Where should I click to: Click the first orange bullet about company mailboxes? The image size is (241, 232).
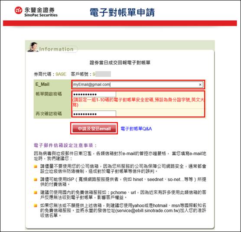[36, 167]
